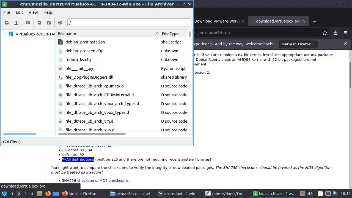Select the fedora_ks.cfg file row
352x198 pixels.
(x=122, y=60)
